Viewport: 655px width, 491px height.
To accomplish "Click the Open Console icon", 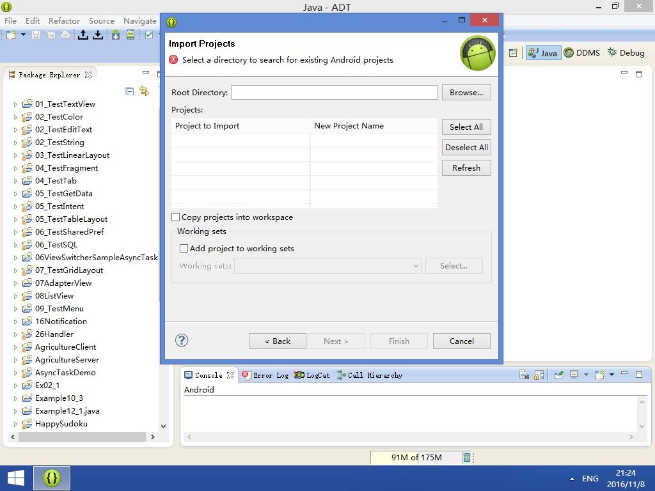I will [599, 375].
